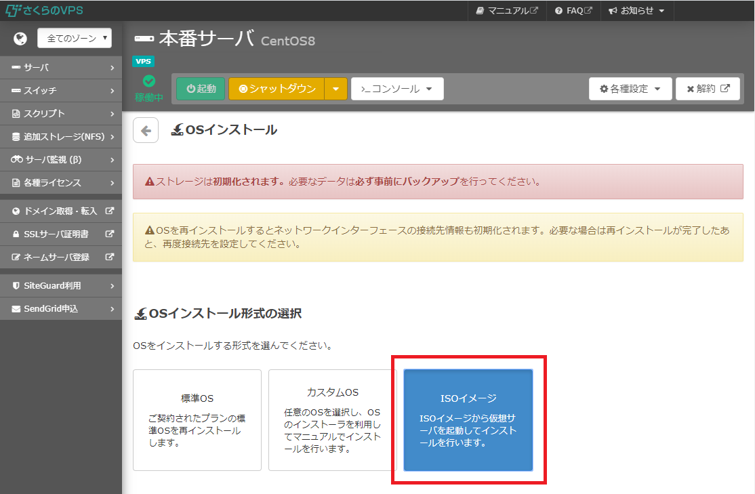This screenshot has width=755, height=494.
Task: Select the ISOイメージ install option
Action: point(468,419)
